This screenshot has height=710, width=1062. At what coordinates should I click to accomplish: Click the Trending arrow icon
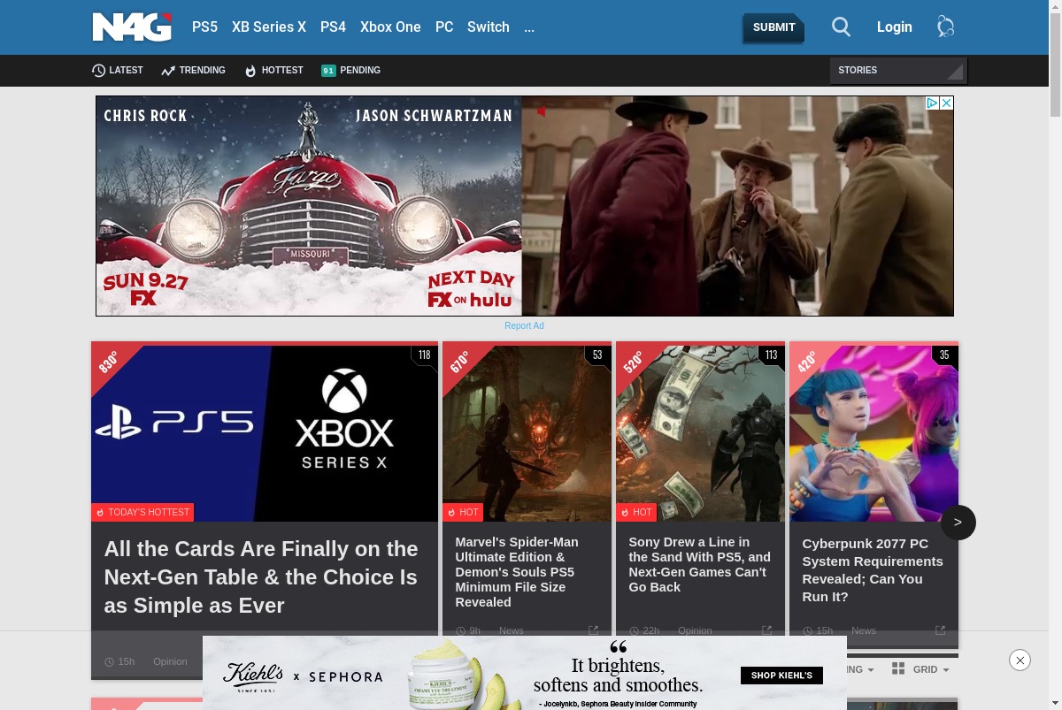[168, 71]
